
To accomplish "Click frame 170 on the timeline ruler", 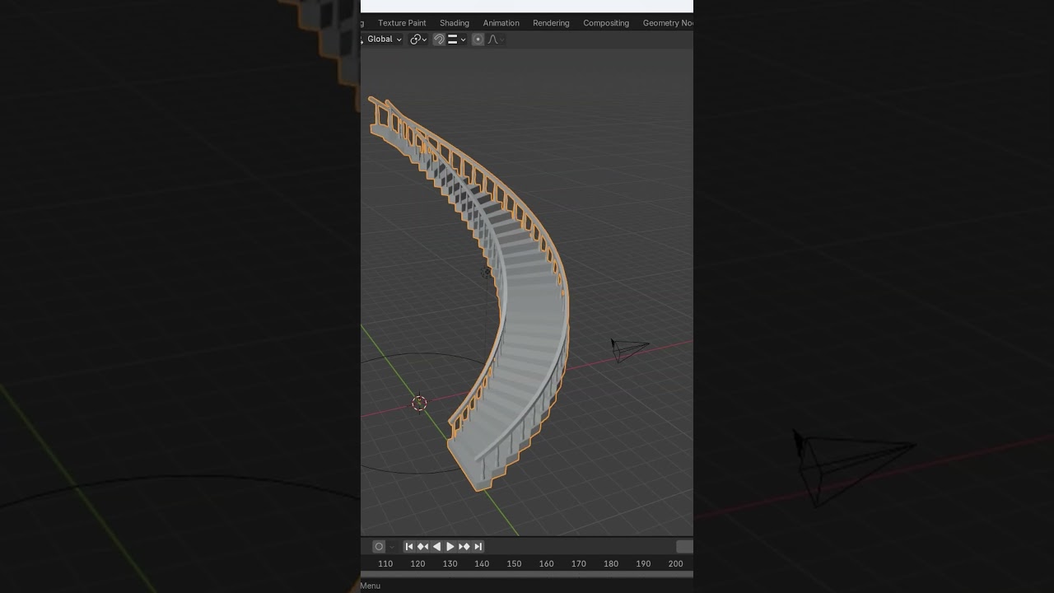I will (579, 564).
